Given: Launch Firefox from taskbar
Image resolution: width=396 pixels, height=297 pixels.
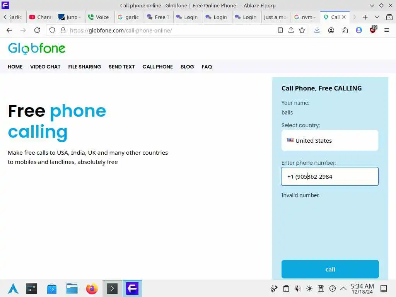Looking at the screenshot, I should 92,288.
